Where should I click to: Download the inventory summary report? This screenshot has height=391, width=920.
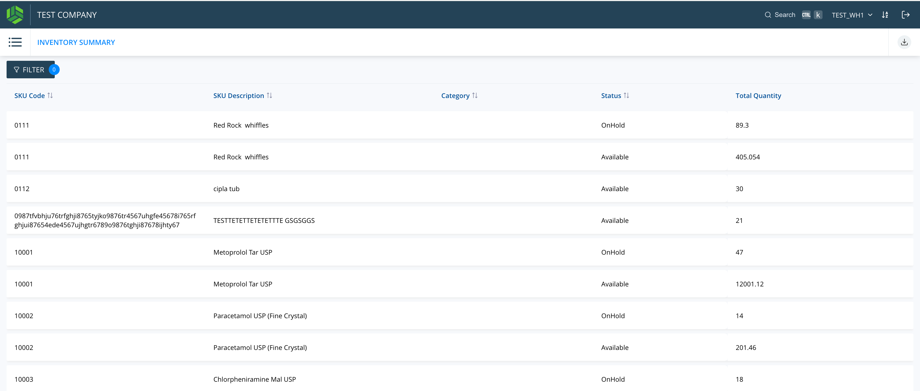pyautogui.click(x=904, y=42)
